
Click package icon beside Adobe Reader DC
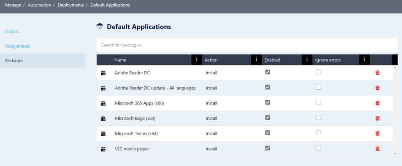click(103, 73)
